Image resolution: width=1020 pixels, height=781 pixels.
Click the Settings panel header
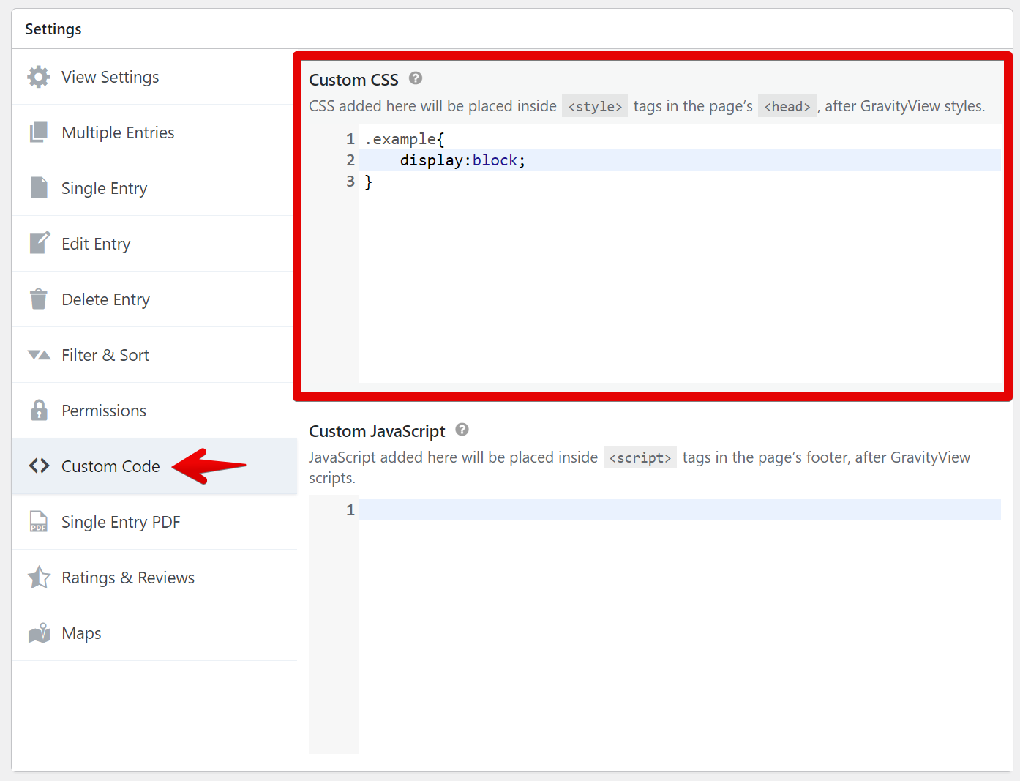(x=53, y=29)
